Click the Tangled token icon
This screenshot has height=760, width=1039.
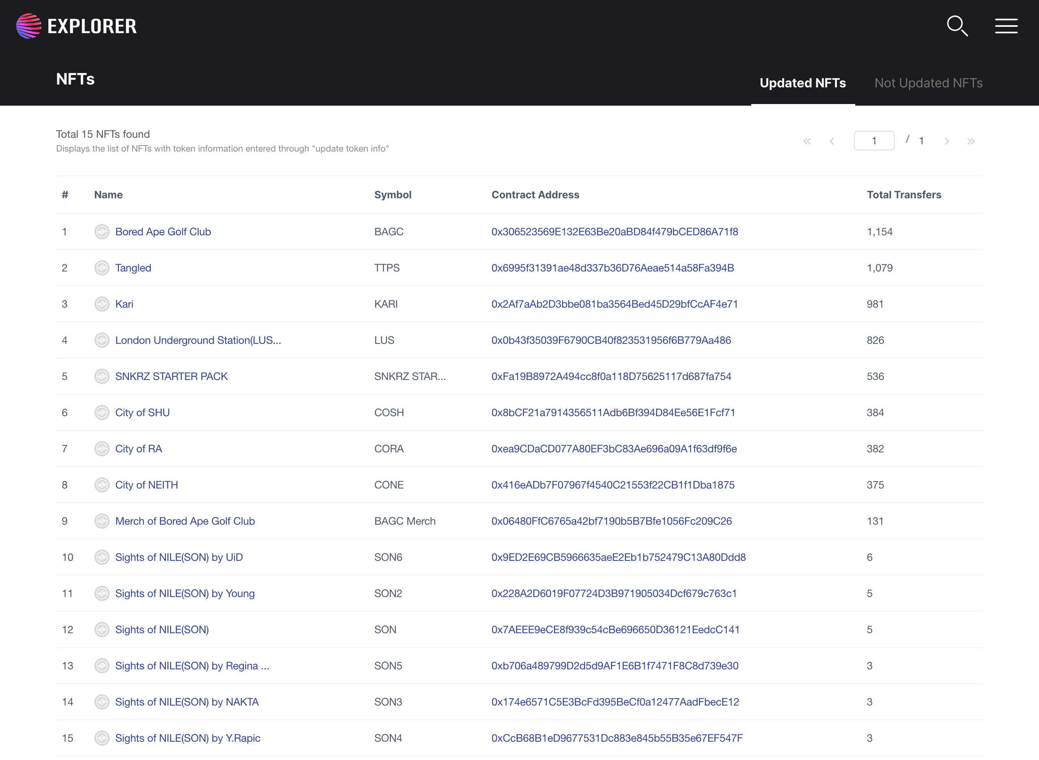(x=102, y=268)
